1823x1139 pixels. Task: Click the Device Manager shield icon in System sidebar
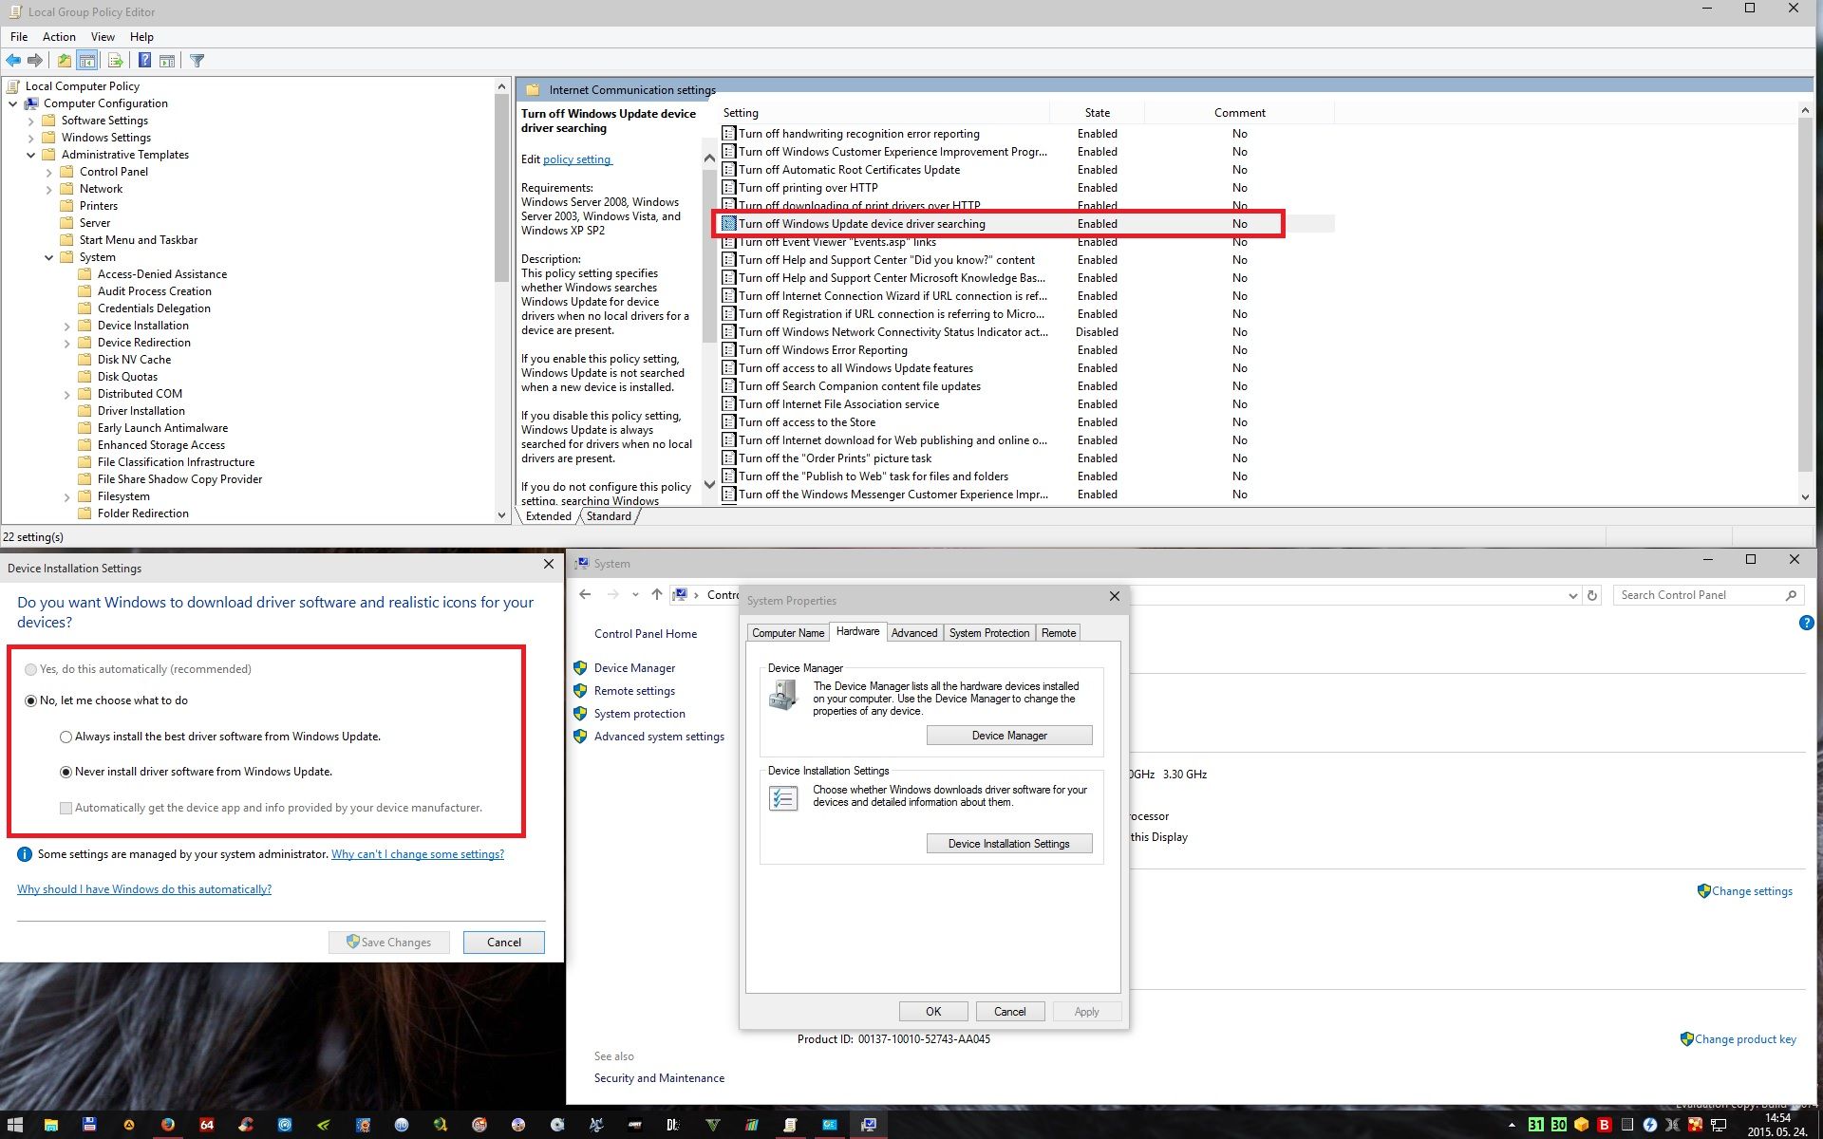coord(580,668)
